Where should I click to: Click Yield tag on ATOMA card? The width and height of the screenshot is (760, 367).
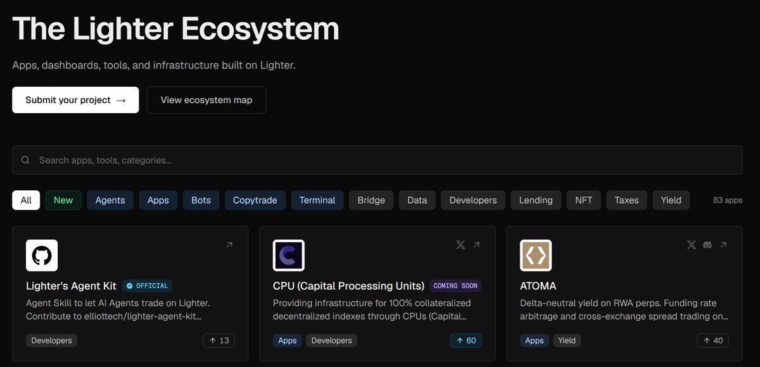pyautogui.click(x=567, y=340)
